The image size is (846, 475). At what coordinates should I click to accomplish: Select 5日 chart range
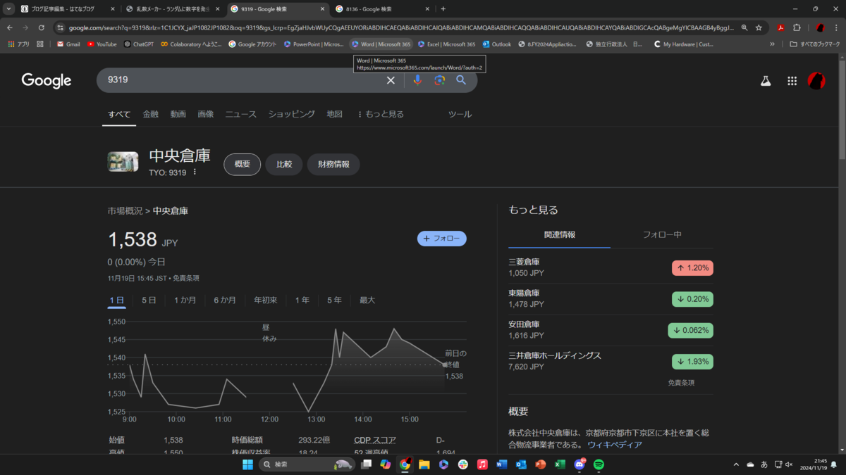[149, 300]
